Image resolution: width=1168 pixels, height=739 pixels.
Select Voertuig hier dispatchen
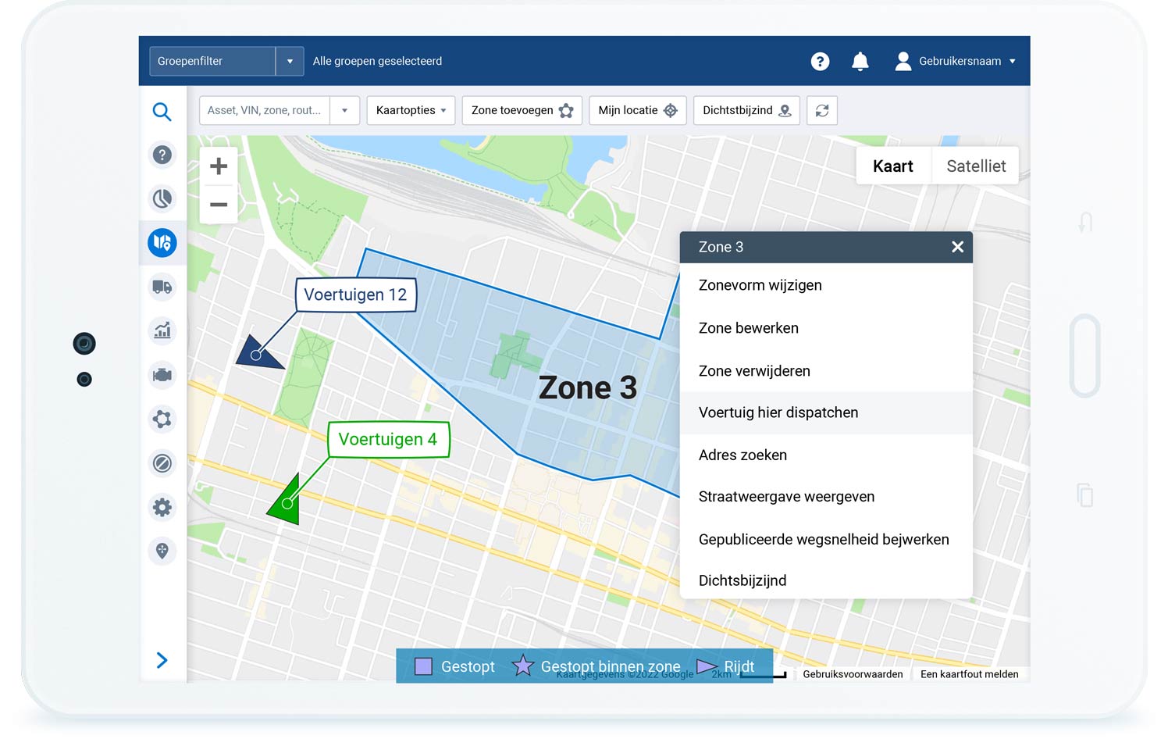[826, 412]
